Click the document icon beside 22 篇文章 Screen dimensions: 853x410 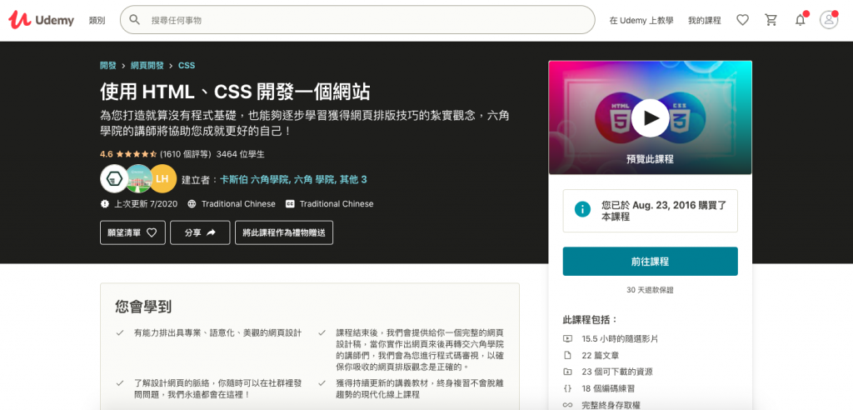point(567,356)
